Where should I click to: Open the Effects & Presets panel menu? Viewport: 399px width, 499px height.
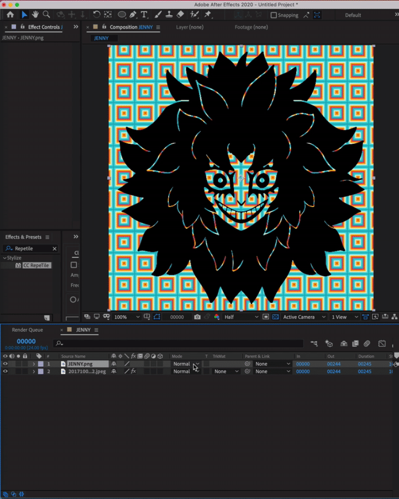[x=47, y=237]
